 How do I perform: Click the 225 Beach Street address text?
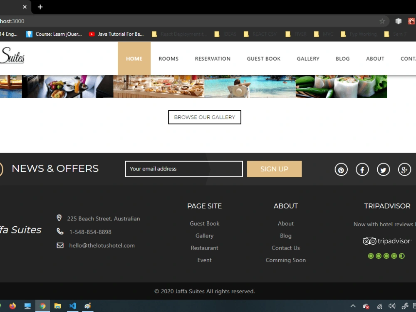tap(104, 219)
